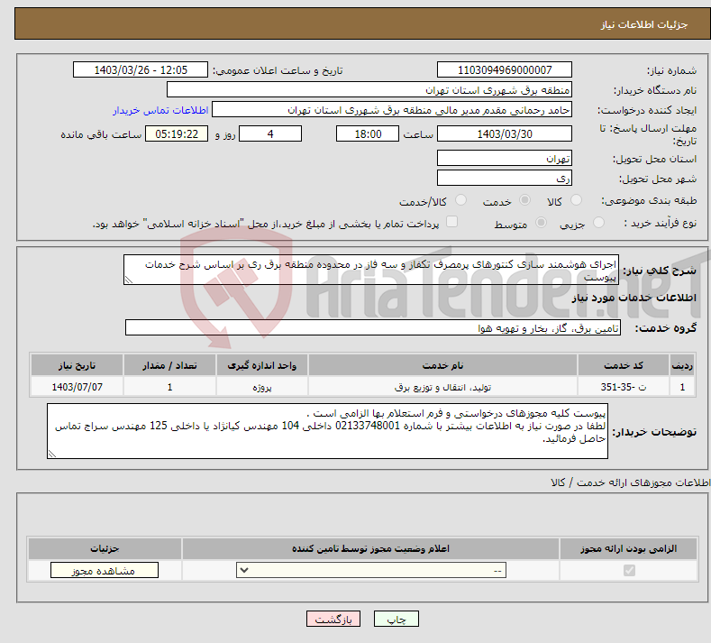Click the مشاهده مجوز button

pos(105,570)
